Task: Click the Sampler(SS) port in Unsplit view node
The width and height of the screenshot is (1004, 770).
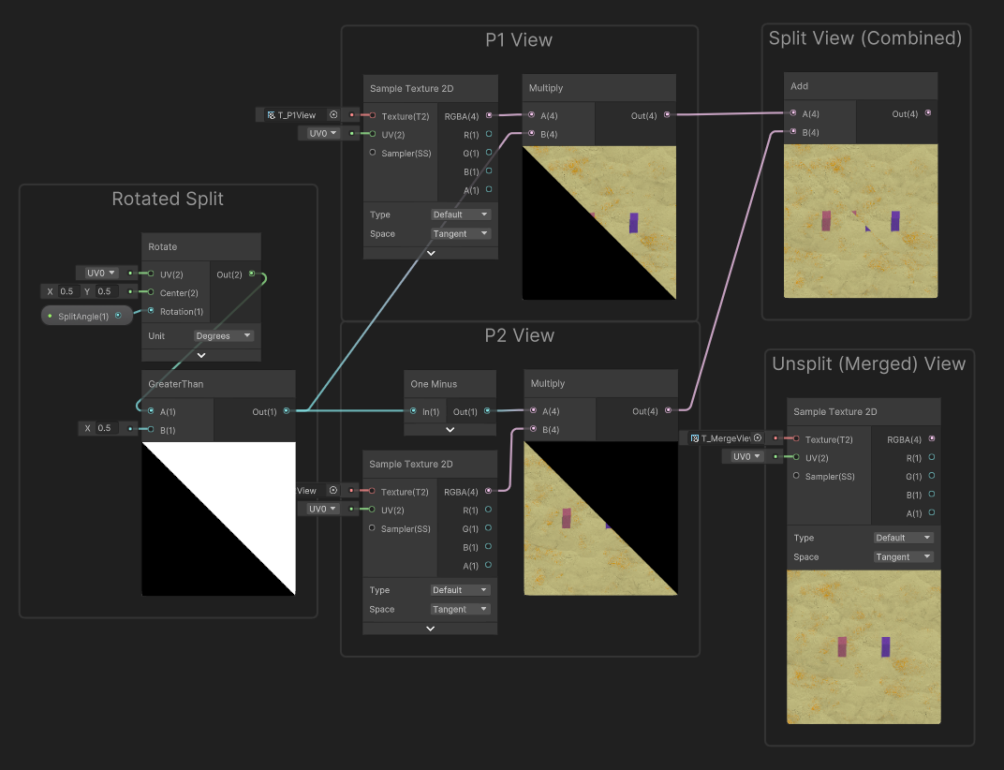Action: [796, 476]
